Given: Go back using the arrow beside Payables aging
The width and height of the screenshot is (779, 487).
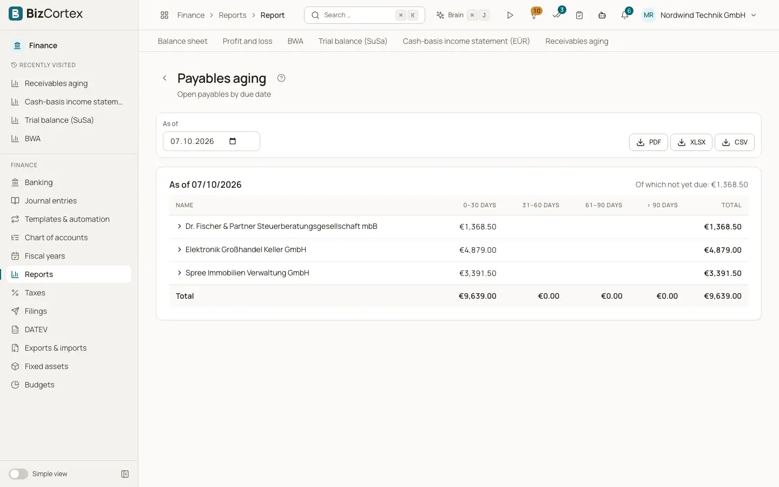Looking at the screenshot, I should [x=164, y=78].
